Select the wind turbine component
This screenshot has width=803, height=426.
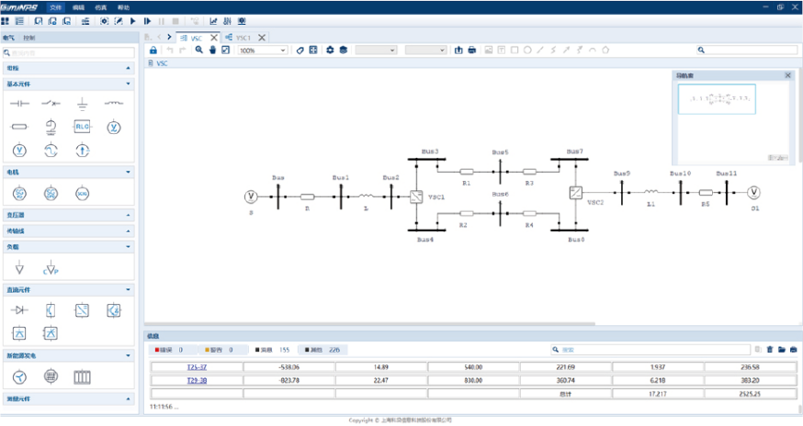(20, 376)
